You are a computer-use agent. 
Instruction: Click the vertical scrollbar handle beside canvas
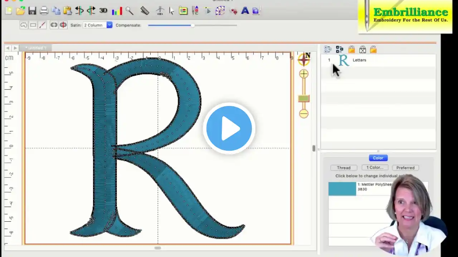[x=314, y=148]
